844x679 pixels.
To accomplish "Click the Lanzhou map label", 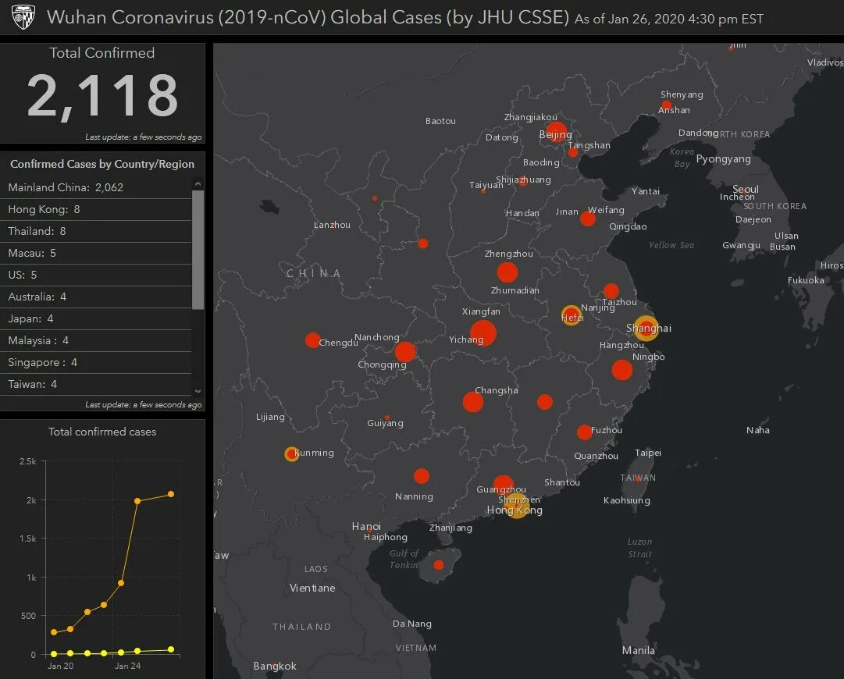I will tap(332, 225).
